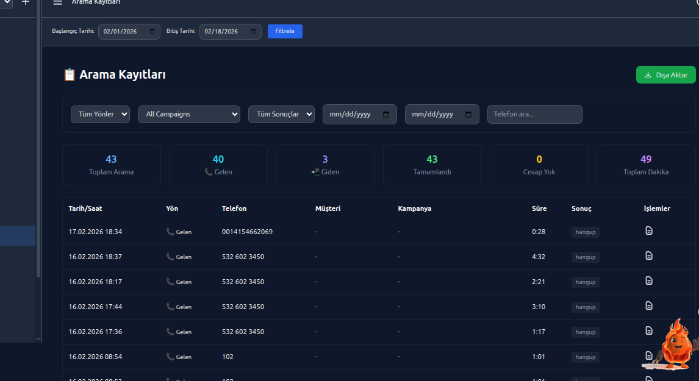
Task: Open the All Campaigns dropdown
Action: 188,114
